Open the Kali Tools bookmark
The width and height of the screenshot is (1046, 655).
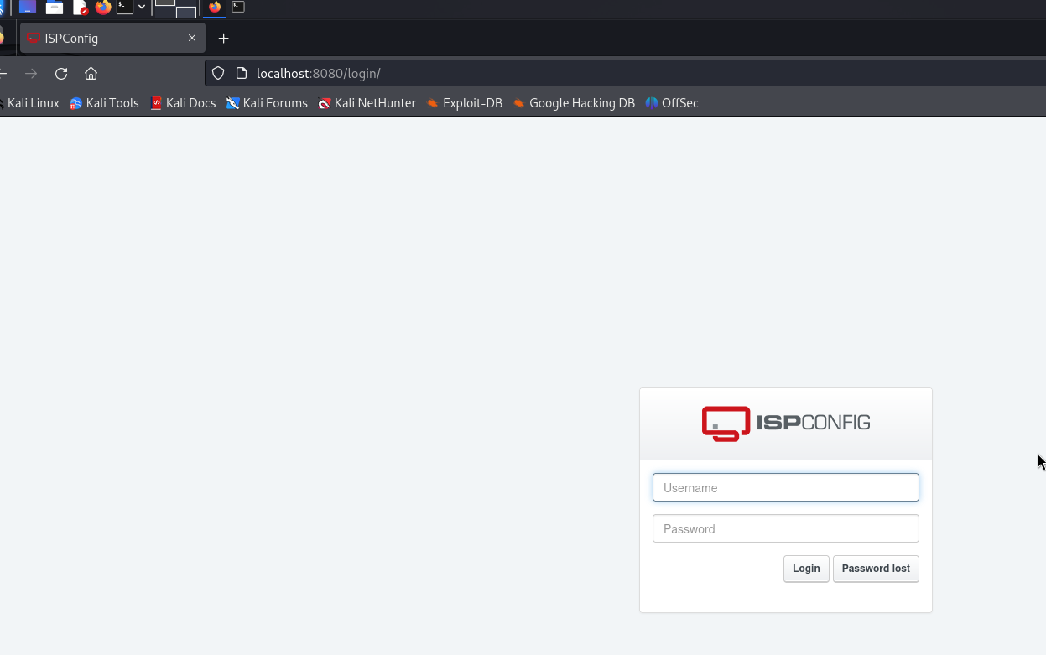pos(104,103)
